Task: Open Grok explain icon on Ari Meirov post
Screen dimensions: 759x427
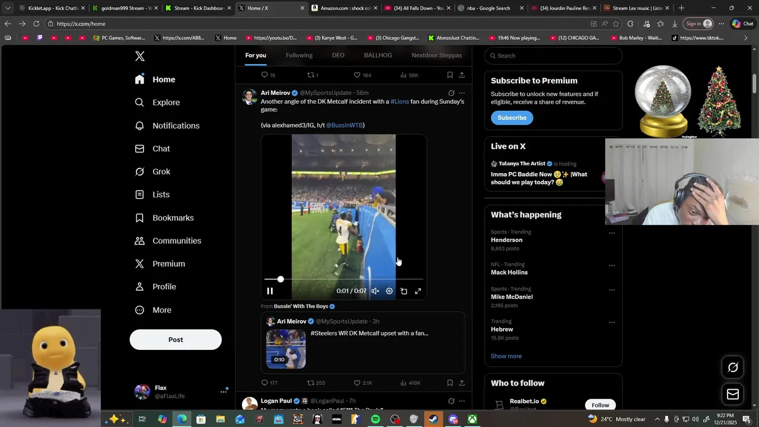Action: coord(451,93)
